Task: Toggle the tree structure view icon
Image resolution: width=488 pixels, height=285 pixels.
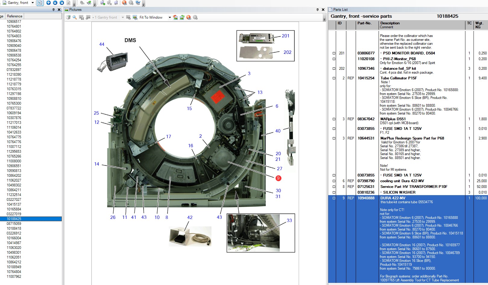Action: [x=40, y=3]
